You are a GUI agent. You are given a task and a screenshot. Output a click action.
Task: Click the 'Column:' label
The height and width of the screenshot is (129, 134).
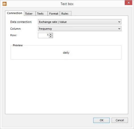[16, 29]
